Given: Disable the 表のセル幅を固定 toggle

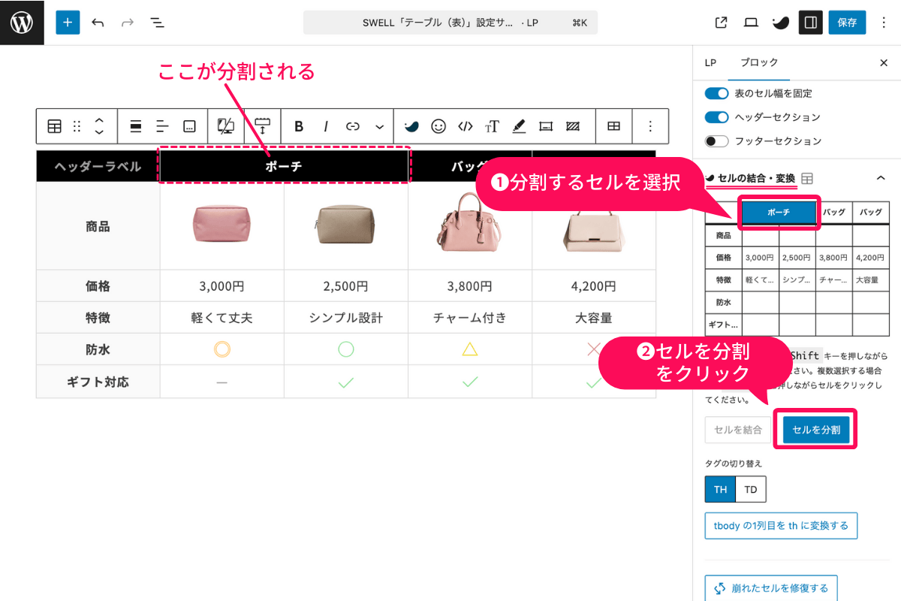Looking at the screenshot, I should coord(716,93).
